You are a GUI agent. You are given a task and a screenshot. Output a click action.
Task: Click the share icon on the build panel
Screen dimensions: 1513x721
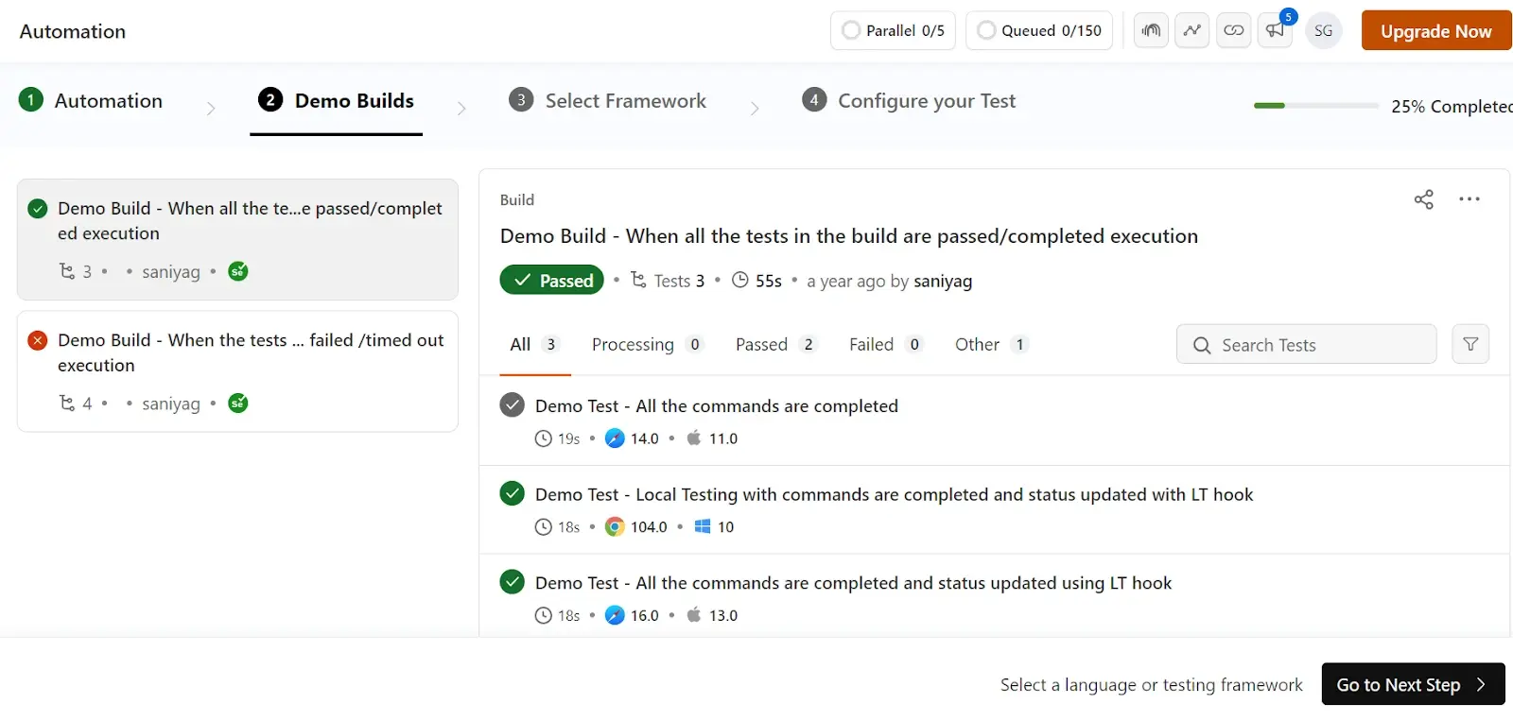(x=1423, y=199)
